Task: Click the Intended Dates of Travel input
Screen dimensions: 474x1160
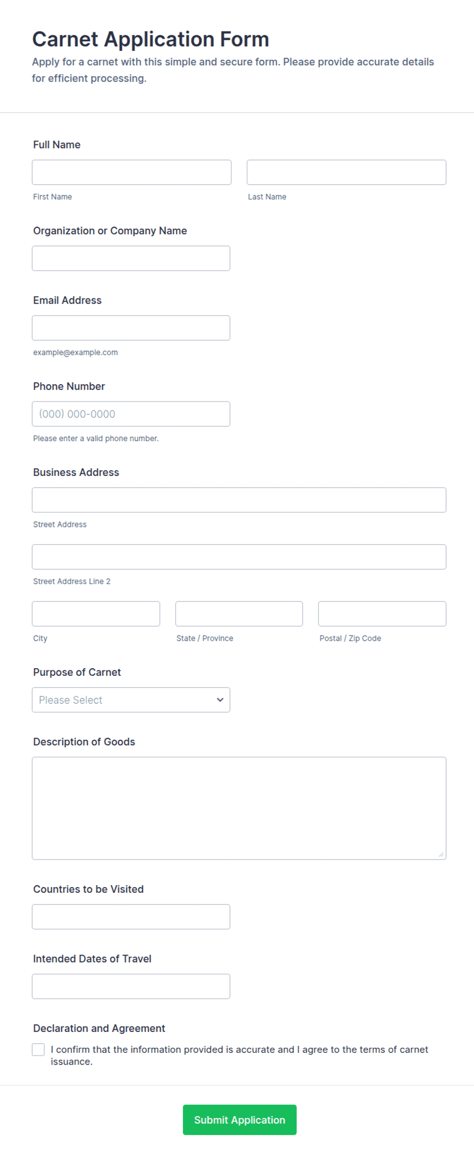Action: tap(131, 987)
